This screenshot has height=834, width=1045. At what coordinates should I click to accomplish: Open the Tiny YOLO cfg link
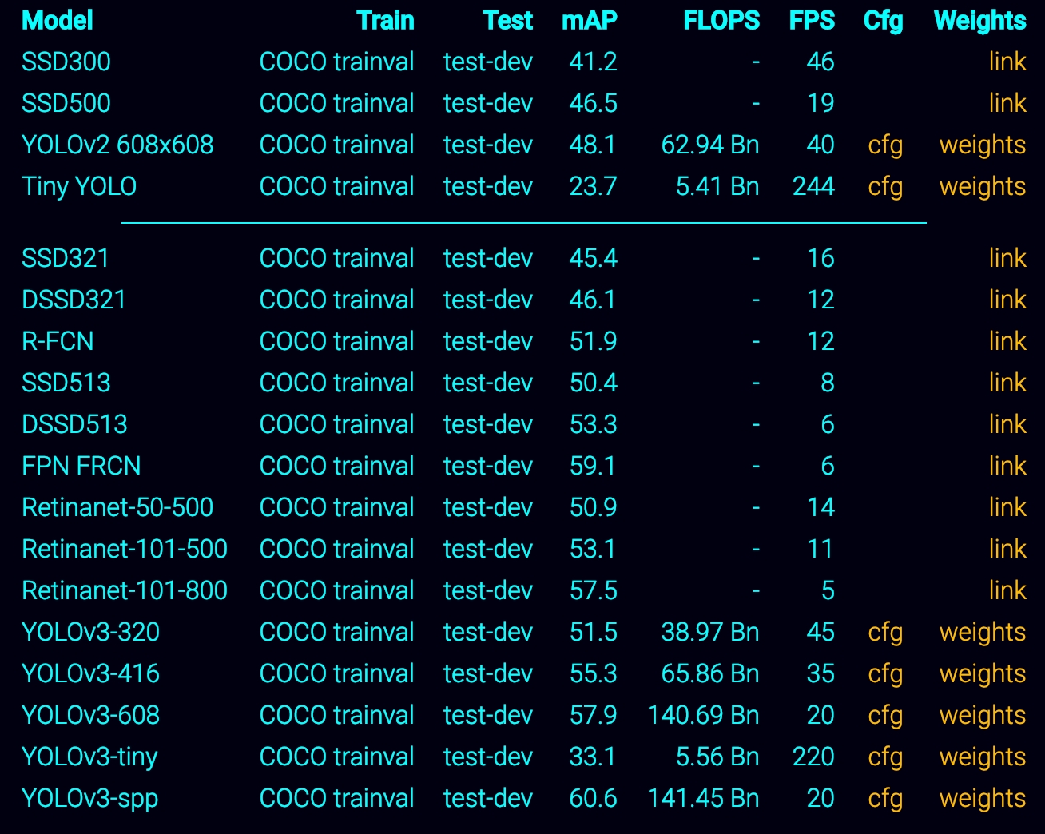coord(885,187)
